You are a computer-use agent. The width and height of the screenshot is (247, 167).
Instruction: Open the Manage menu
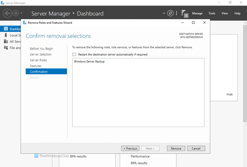pyautogui.click(x=197, y=13)
